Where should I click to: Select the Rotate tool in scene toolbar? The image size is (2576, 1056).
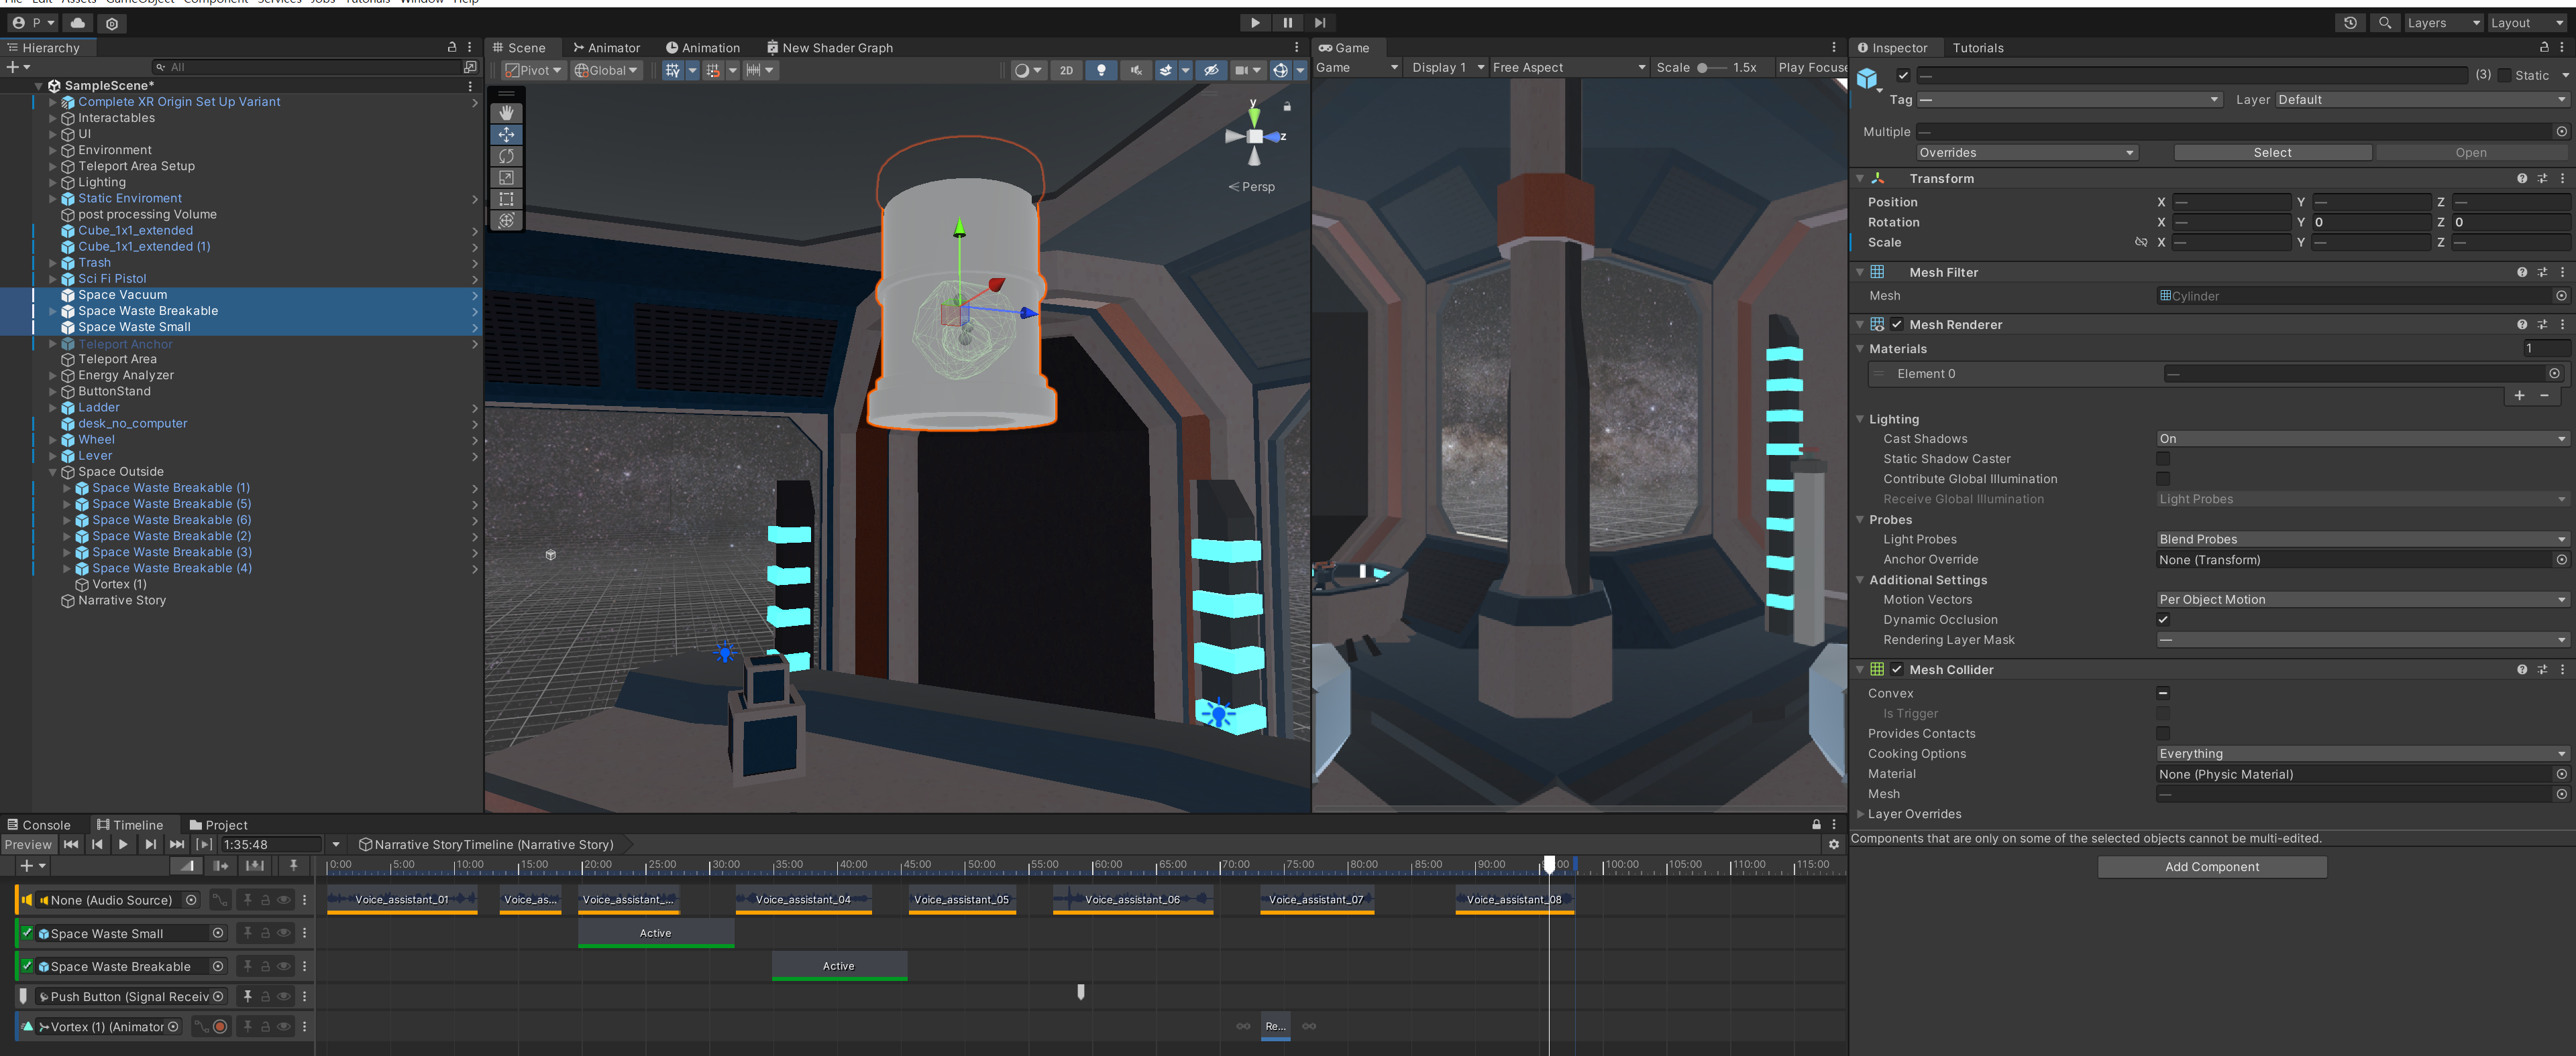(x=506, y=156)
